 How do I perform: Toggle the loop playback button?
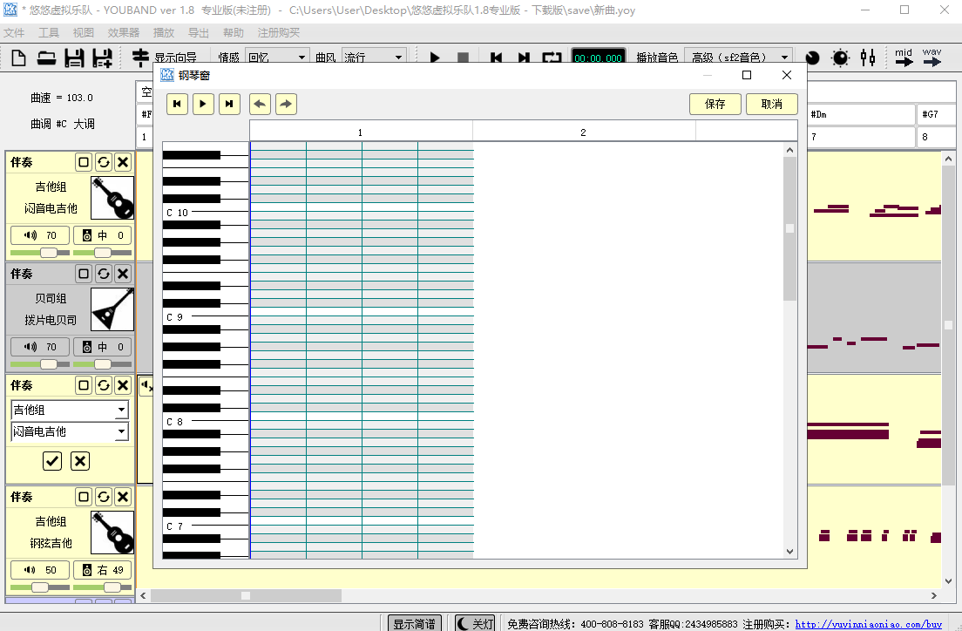point(552,58)
